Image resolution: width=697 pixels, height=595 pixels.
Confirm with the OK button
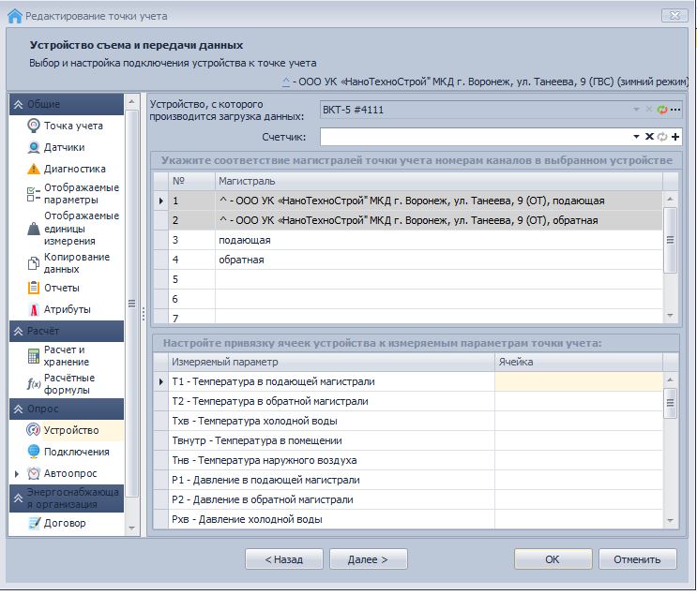pyautogui.click(x=553, y=559)
